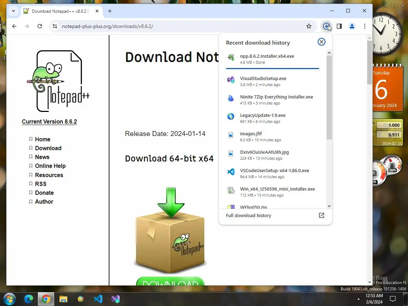Click download list scrollbar down arrow
The image size is (408, 306).
(x=329, y=206)
